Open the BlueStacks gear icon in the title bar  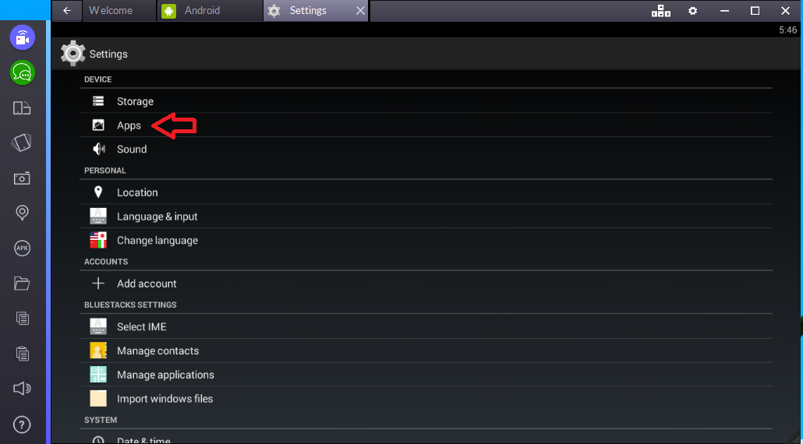692,11
